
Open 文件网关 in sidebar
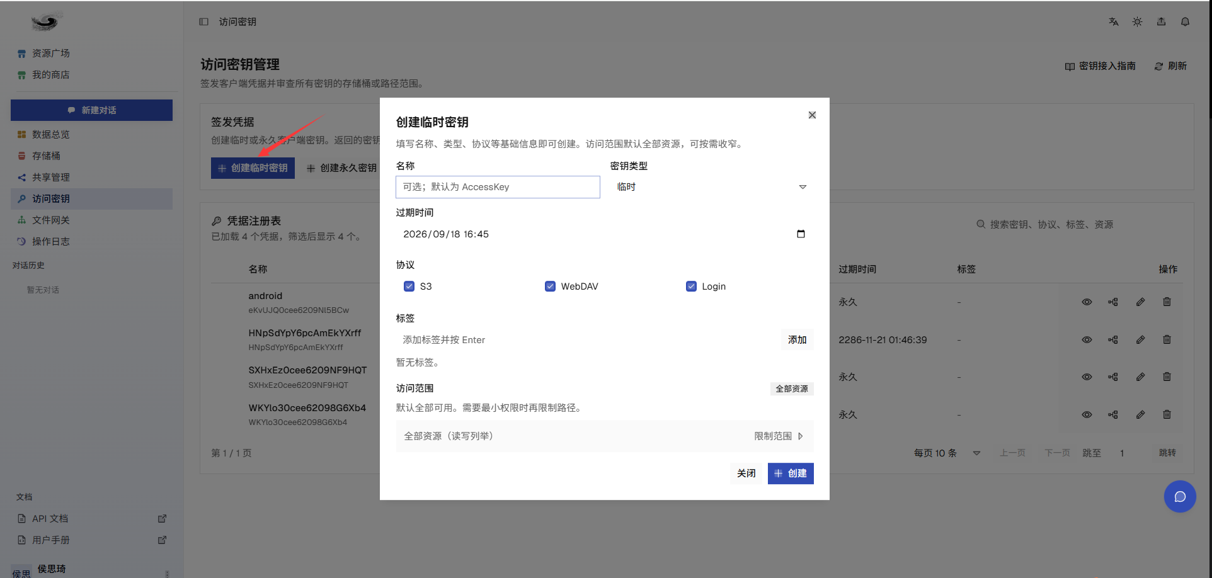(x=91, y=220)
